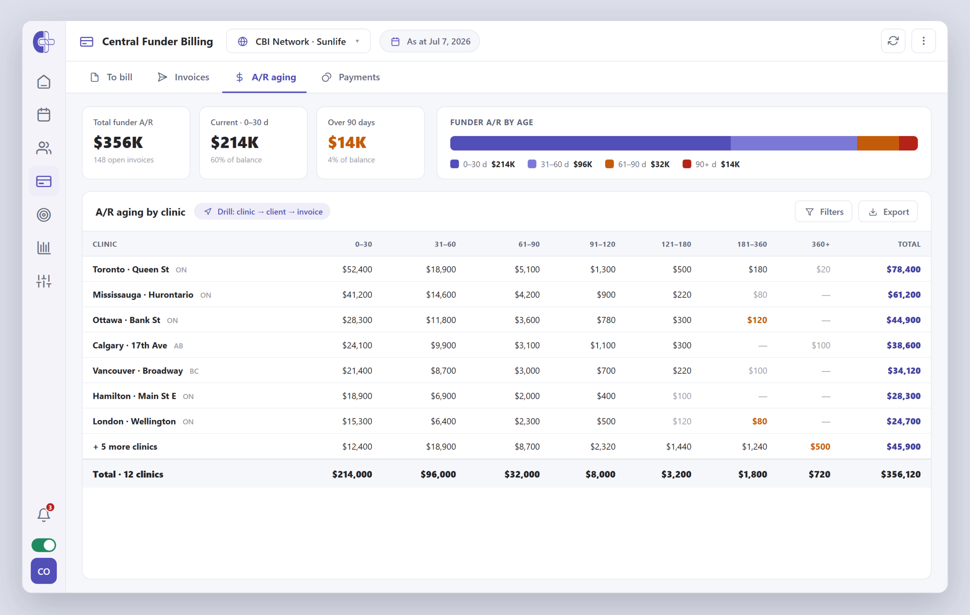Image resolution: width=970 pixels, height=615 pixels.
Task: Sort by the 360+ column header
Action: (821, 244)
